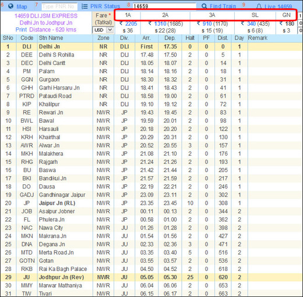The image size is (303, 297).
Task: Select station name Rewari Jn
Action: point(51,113)
